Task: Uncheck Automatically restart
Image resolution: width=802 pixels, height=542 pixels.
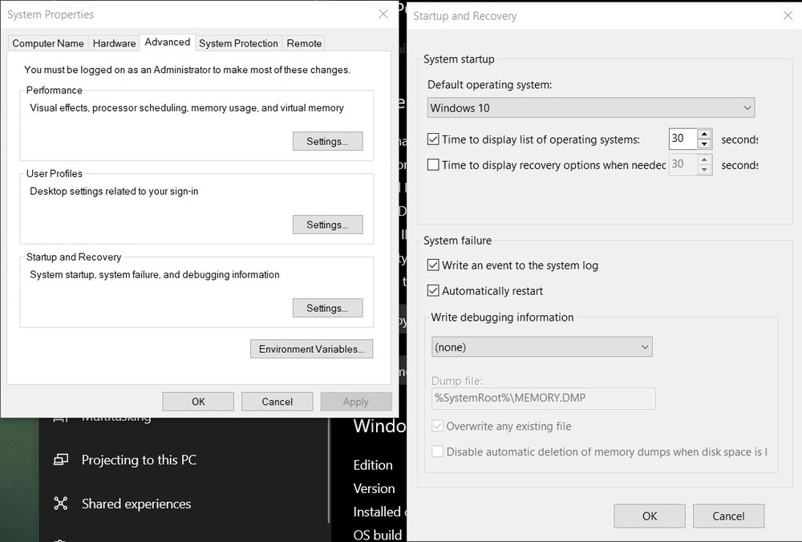Action: coord(433,290)
